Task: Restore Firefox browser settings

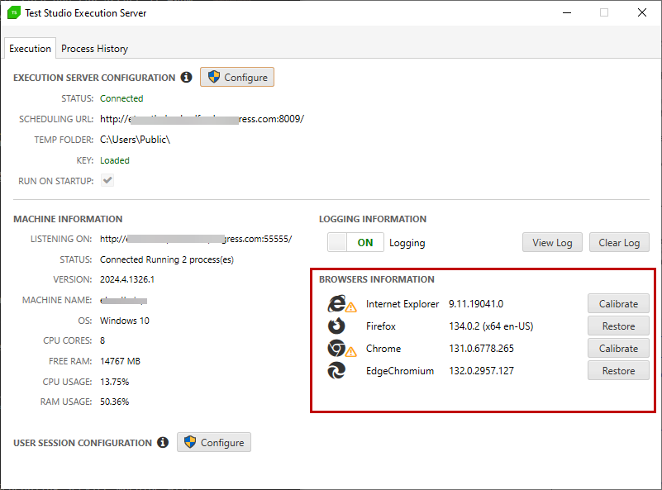Action: tap(618, 326)
